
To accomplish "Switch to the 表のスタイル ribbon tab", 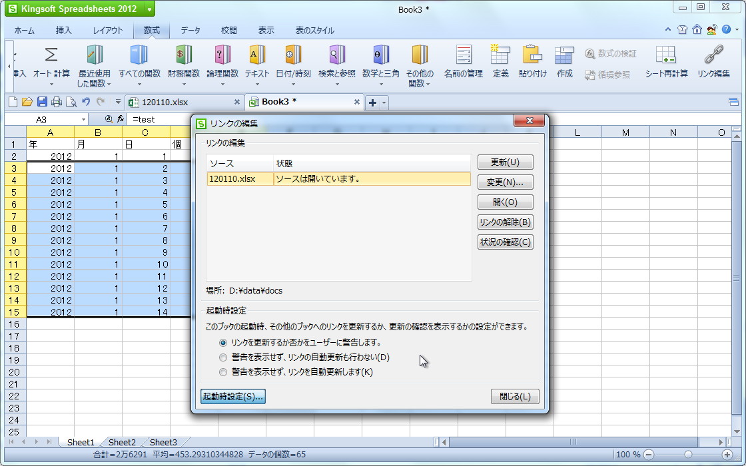I will (x=314, y=31).
